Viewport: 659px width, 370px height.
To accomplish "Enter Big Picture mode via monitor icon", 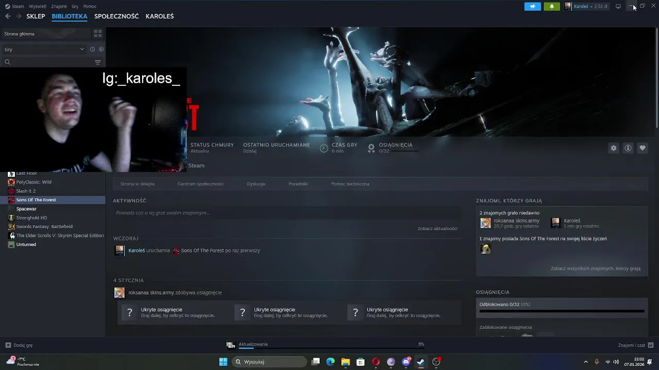I will click(x=618, y=6).
